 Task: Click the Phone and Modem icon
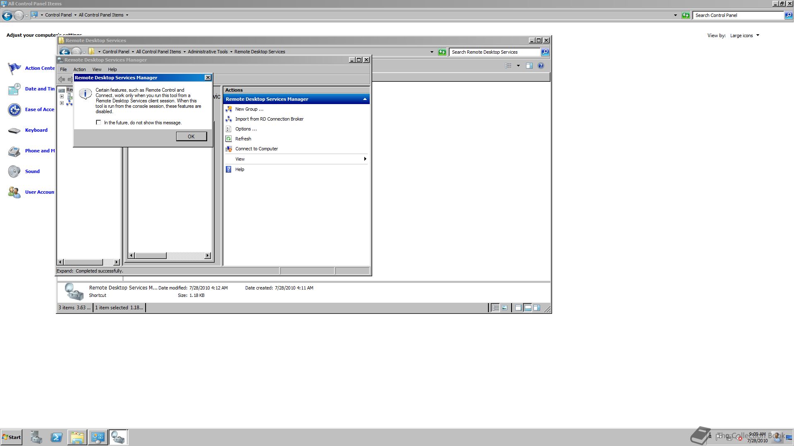[x=14, y=151]
